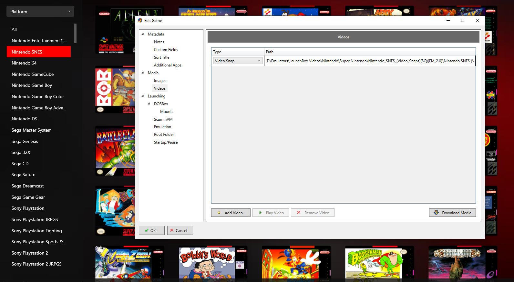Select Sony Playstation Fighting platform
The image size is (514, 282).
tap(39, 231)
